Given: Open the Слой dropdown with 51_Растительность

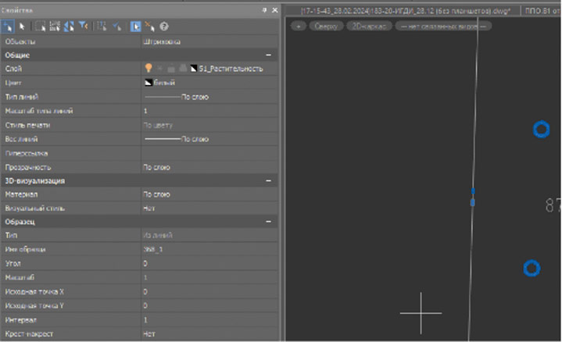Looking at the screenshot, I should 210,69.
